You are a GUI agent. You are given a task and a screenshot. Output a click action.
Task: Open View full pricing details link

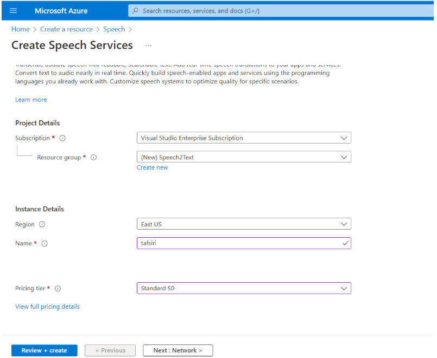[47, 307]
